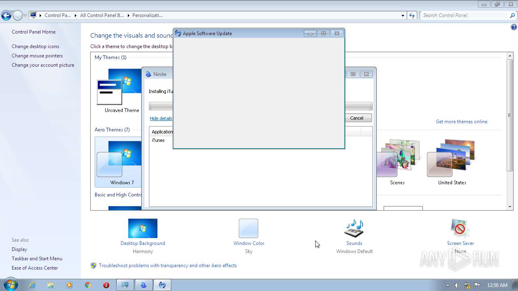
Task: Open the Display link under See also
Action: coord(19,249)
